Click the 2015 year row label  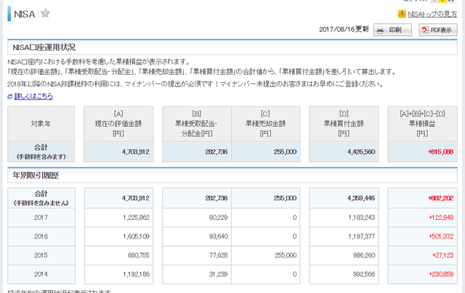point(41,255)
